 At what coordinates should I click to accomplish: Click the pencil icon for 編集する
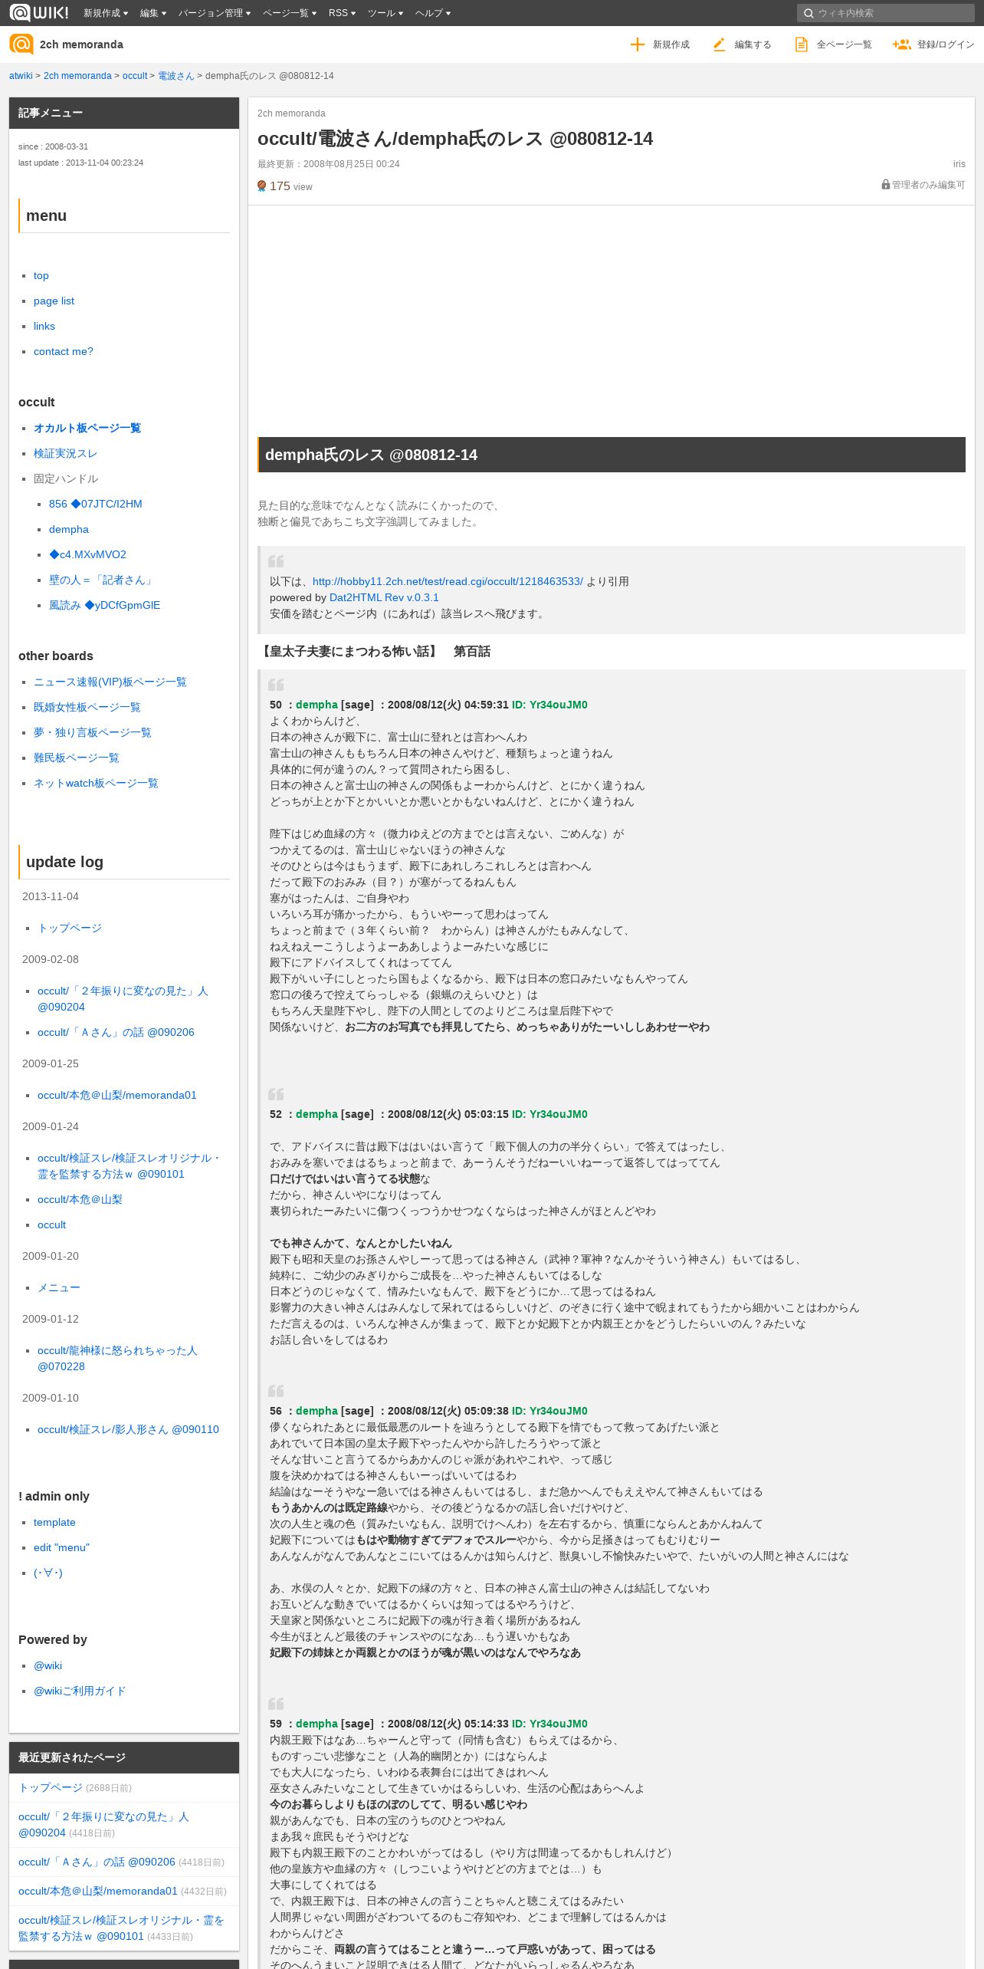point(719,44)
